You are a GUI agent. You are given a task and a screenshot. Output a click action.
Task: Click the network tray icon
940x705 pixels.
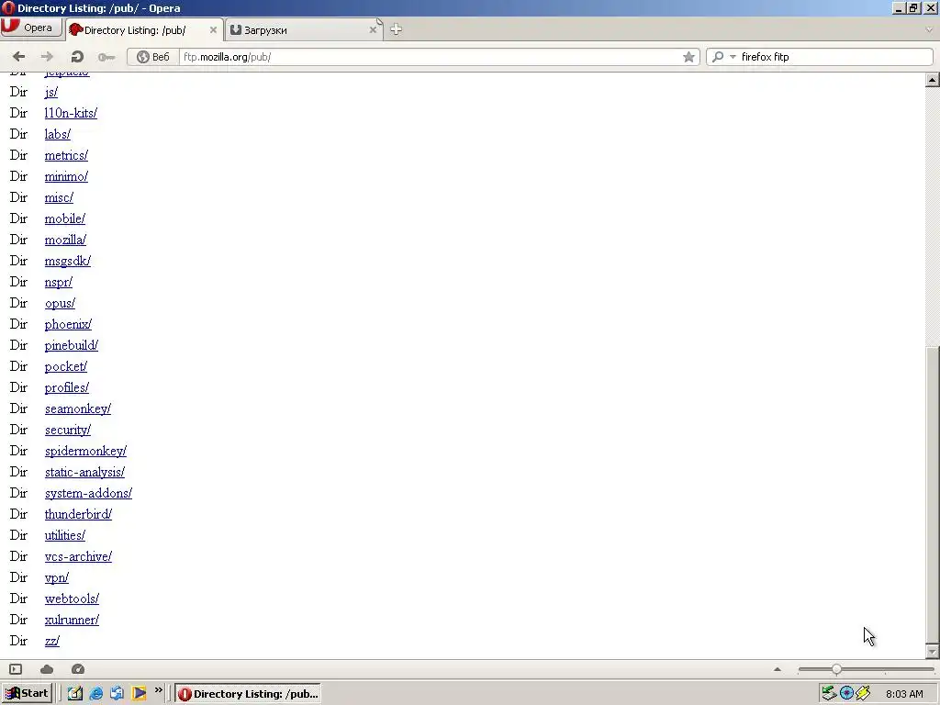coord(829,694)
